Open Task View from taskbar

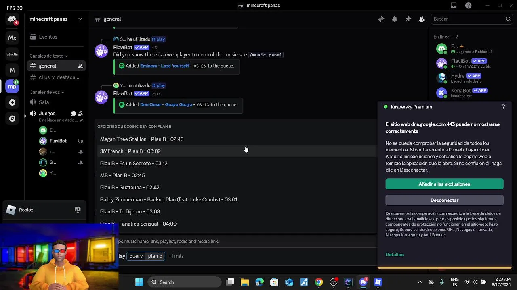(230, 282)
